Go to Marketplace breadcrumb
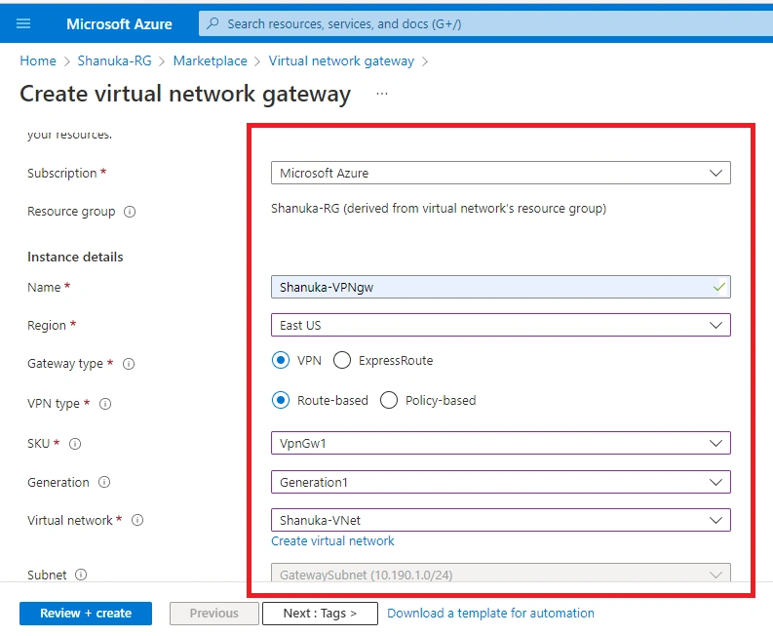The image size is (773, 636). tap(210, 60)
